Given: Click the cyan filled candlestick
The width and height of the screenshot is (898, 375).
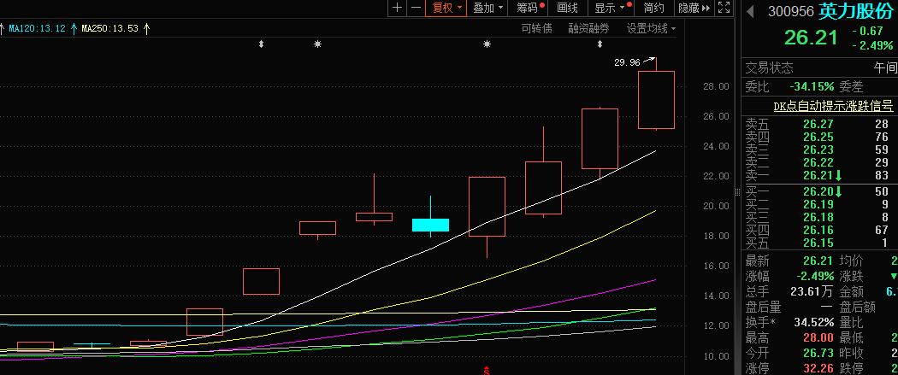Looking at the screenshot, I should click(430, 225).
